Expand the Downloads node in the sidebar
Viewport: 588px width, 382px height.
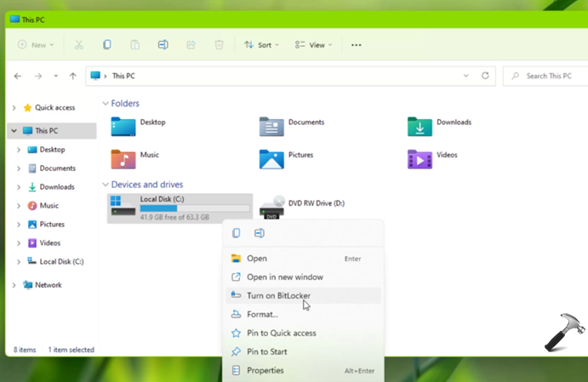[19, 187]
